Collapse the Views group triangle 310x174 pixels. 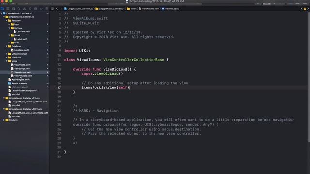pos(7,61)
